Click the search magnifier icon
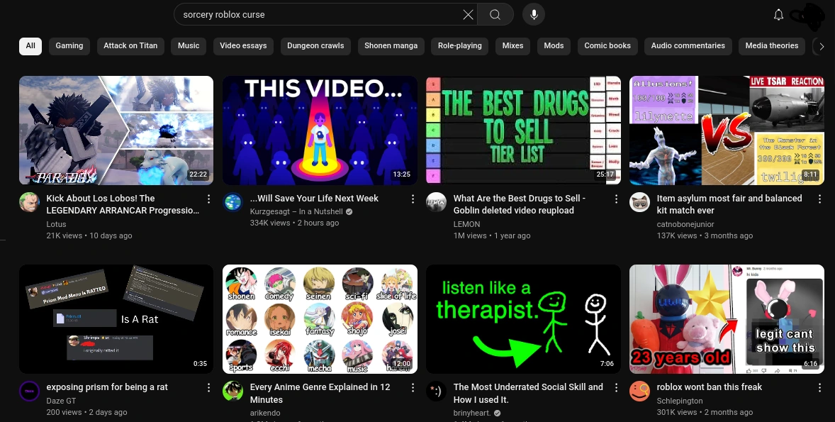 tap(495, 14)
